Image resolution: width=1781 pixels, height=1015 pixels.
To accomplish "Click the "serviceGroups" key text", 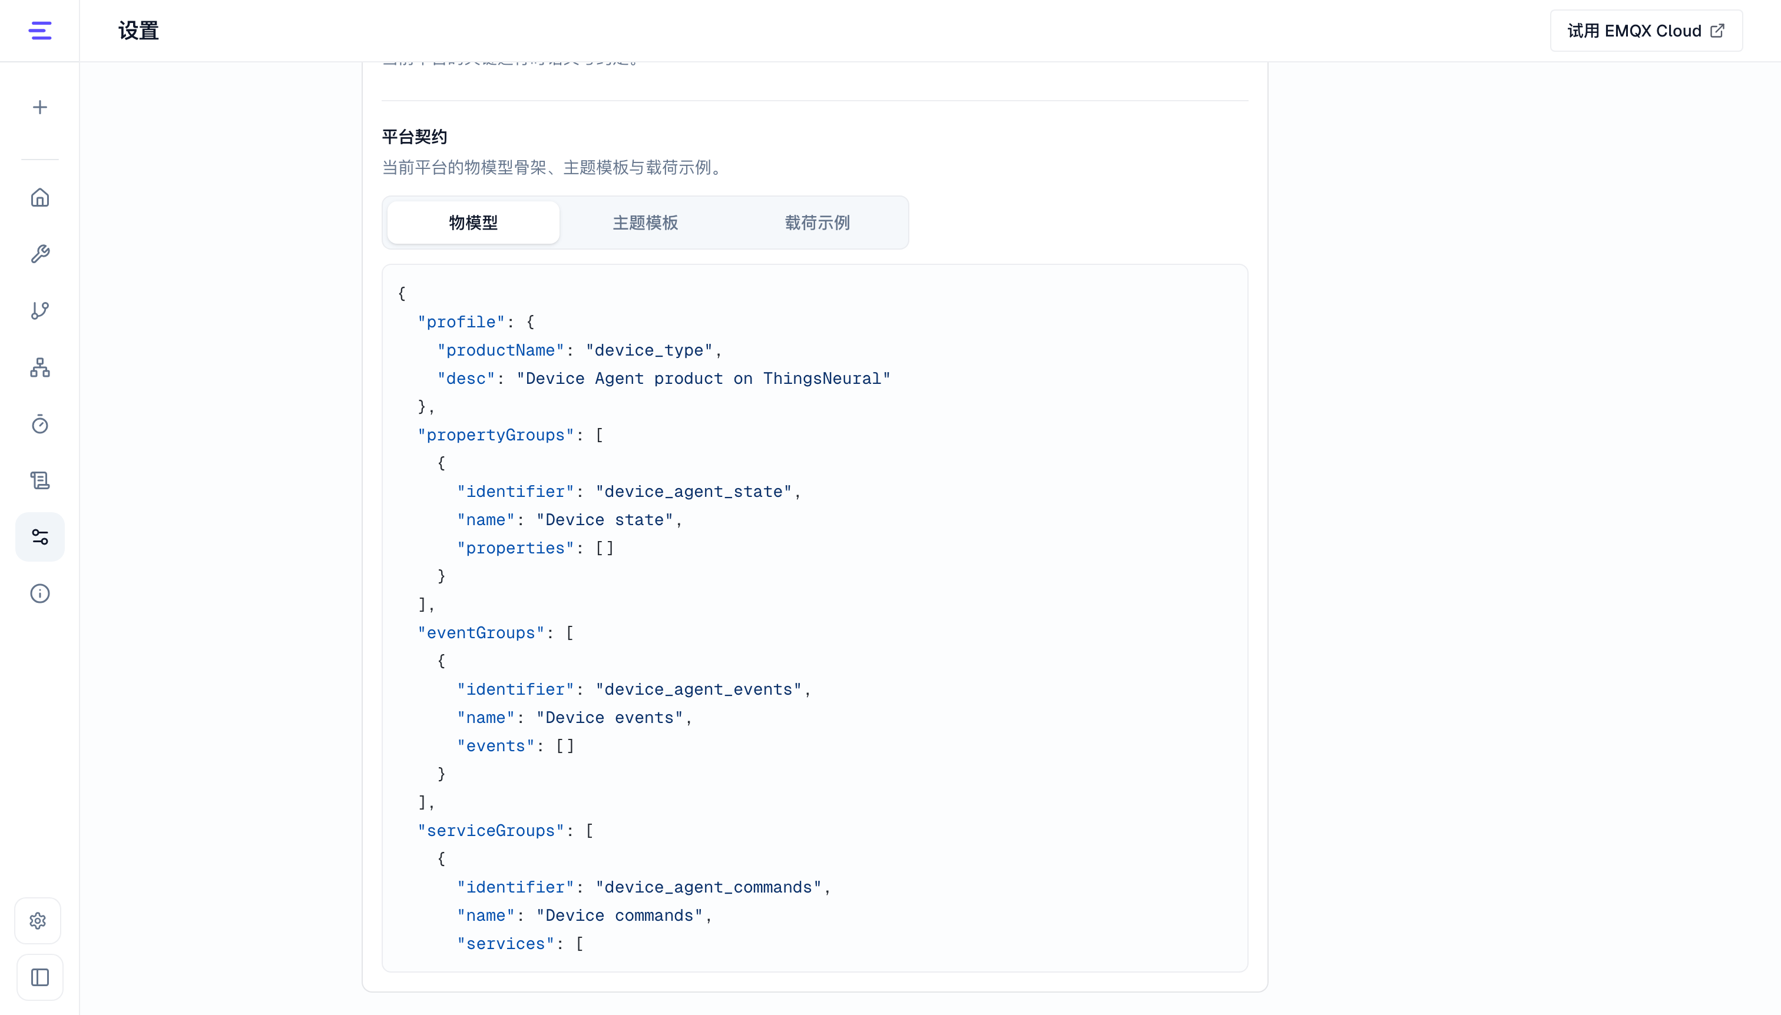I will [490, 831].
